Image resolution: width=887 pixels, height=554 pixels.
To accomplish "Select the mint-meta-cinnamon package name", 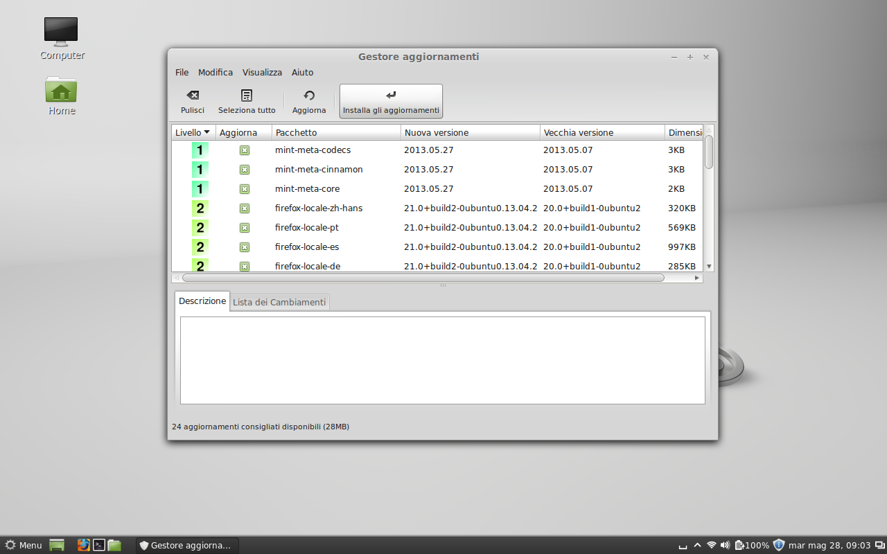I will tap(319, 170).
